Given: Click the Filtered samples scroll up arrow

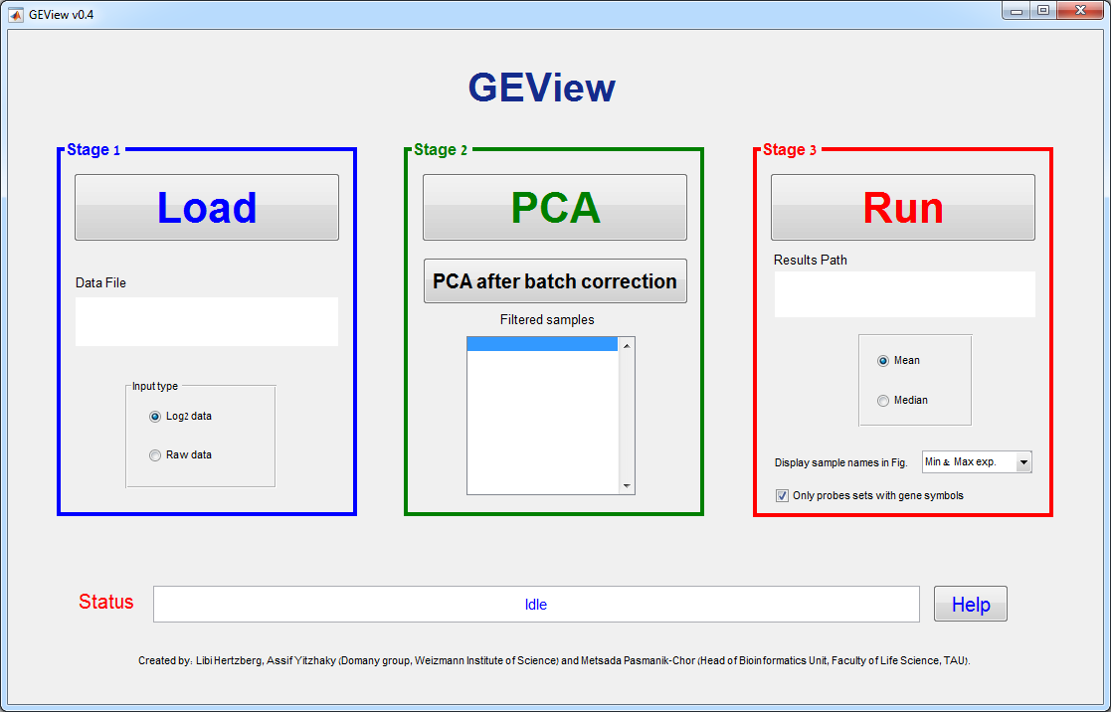Looking at the screenshot, I should [x=627, y=346].
